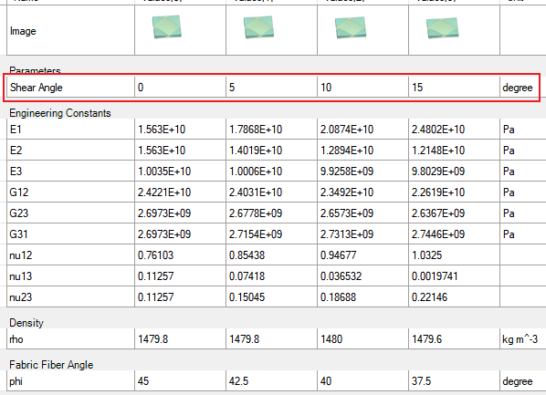Select the E3 value 1.0035E+10

pos(164,172)
